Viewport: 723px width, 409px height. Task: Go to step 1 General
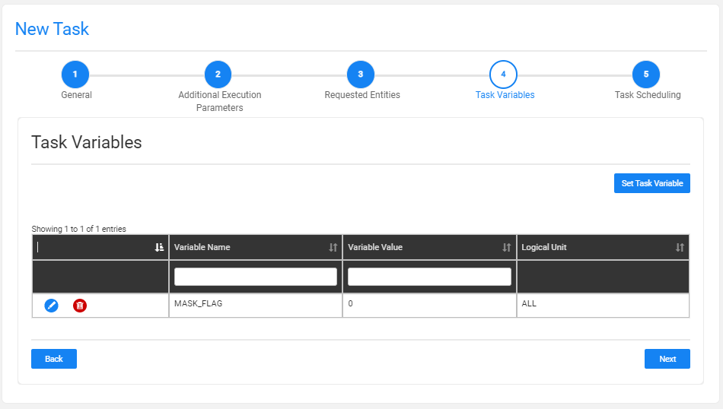pos(75,75)
